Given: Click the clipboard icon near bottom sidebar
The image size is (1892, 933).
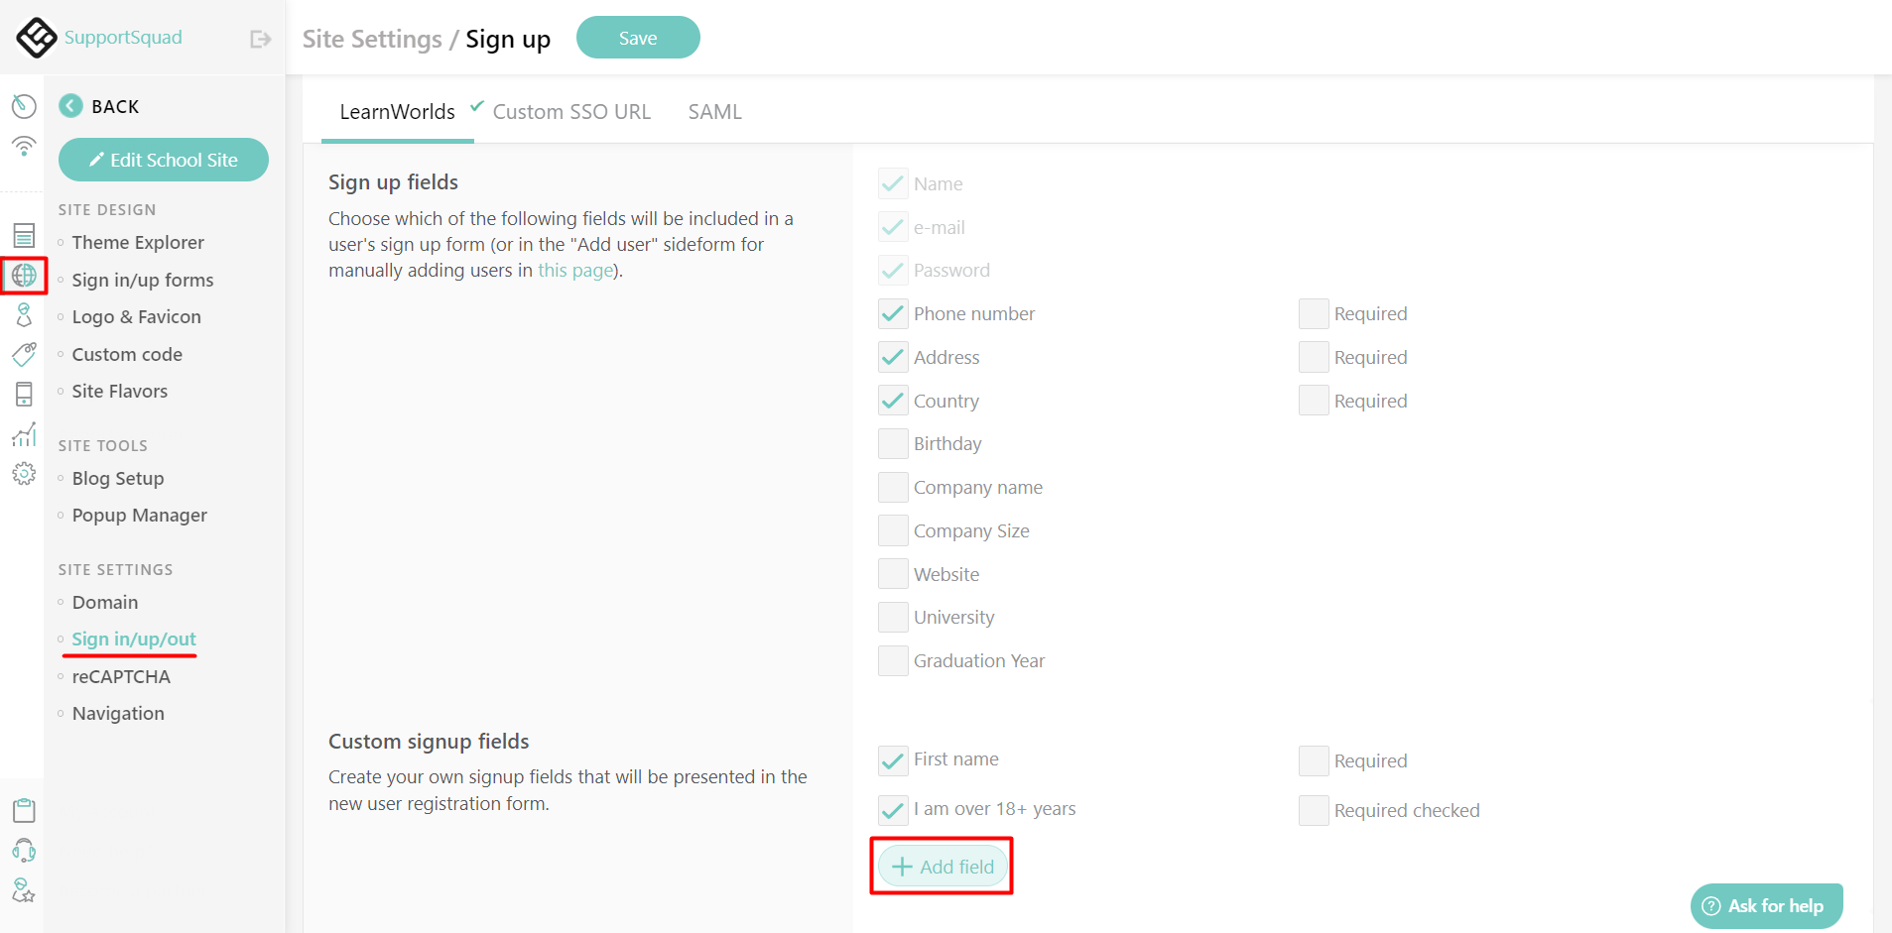Looking at the screenshot, I should click(23, 810).
